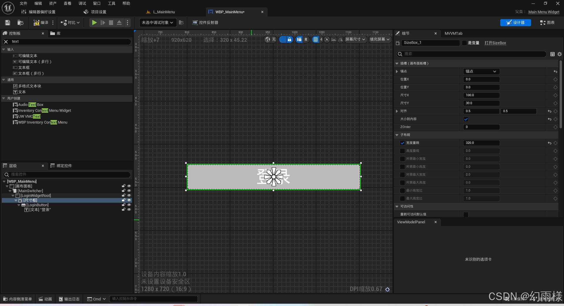
Task: Open the 资产 menu
Action: [x=53, y=4]
